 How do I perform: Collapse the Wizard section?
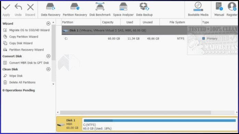click(x=48, y=24)
